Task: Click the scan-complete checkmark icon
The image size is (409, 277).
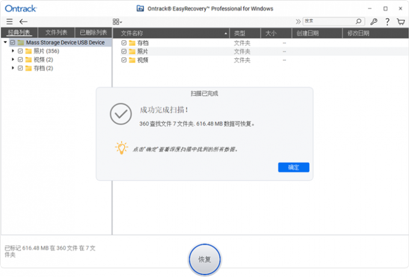Action: pyautogui.click(x=120, y=114)
